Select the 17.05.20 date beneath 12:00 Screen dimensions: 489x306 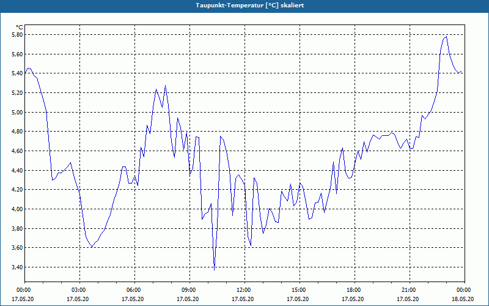[243, 299]
